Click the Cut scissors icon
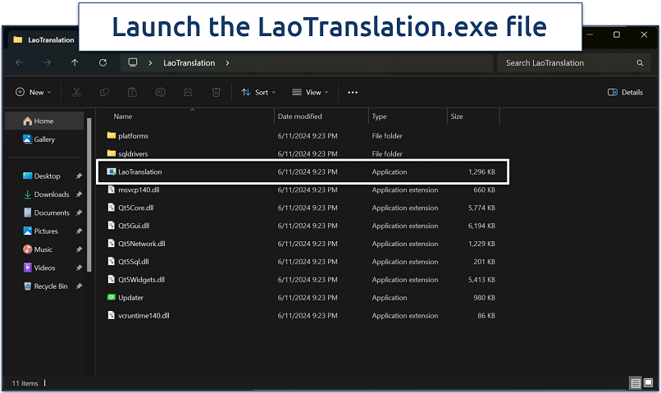661x393 pixels. click(76, 93)
